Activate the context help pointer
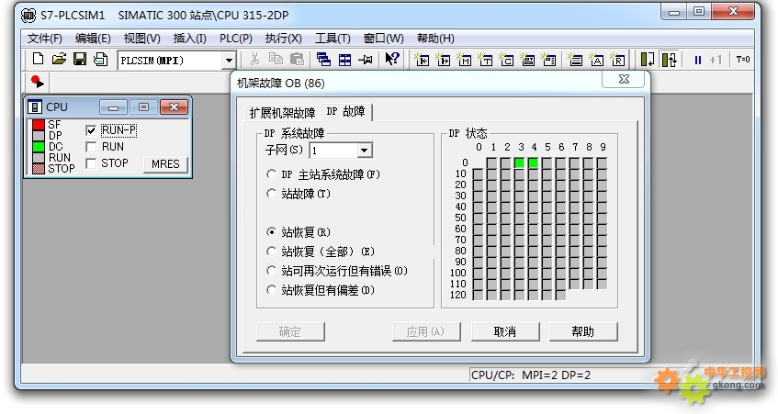 tap(392, 60)
